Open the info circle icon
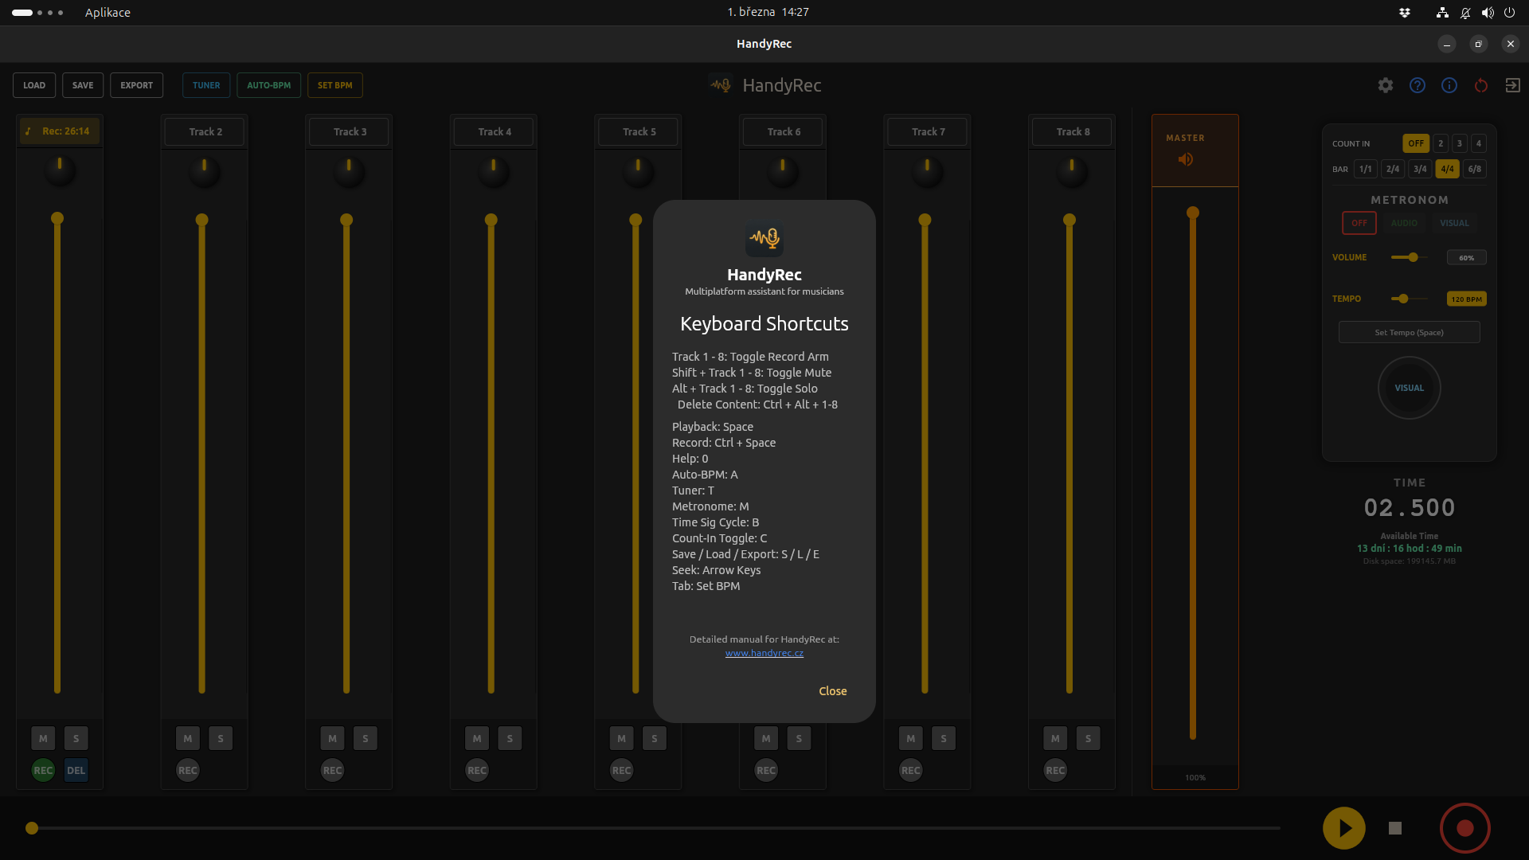Image resolution: width=1529 pixels, height=860 pixels. 1449,85
